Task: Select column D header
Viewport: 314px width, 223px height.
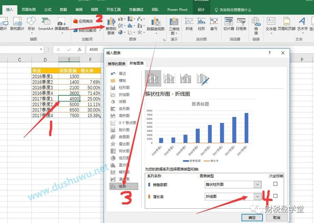Action: (45, 60)
